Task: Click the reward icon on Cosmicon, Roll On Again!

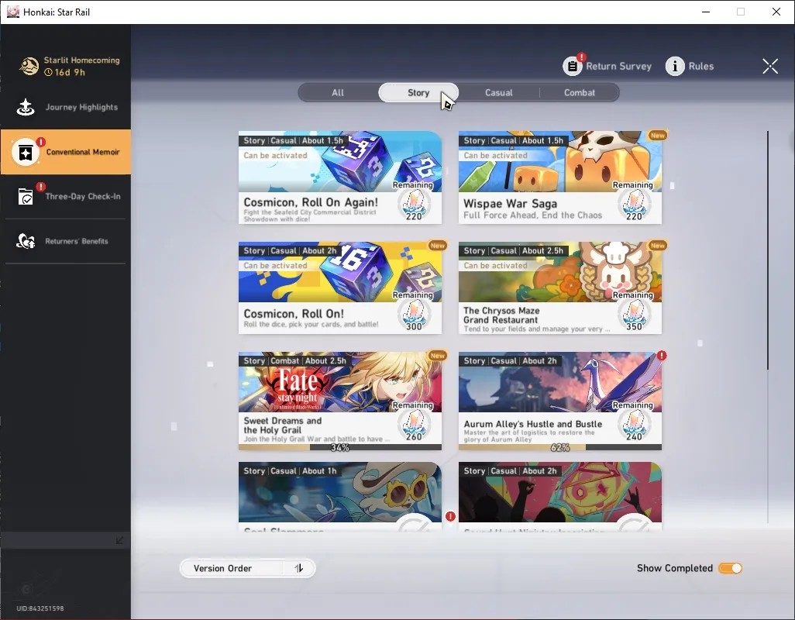Action: 414,205
